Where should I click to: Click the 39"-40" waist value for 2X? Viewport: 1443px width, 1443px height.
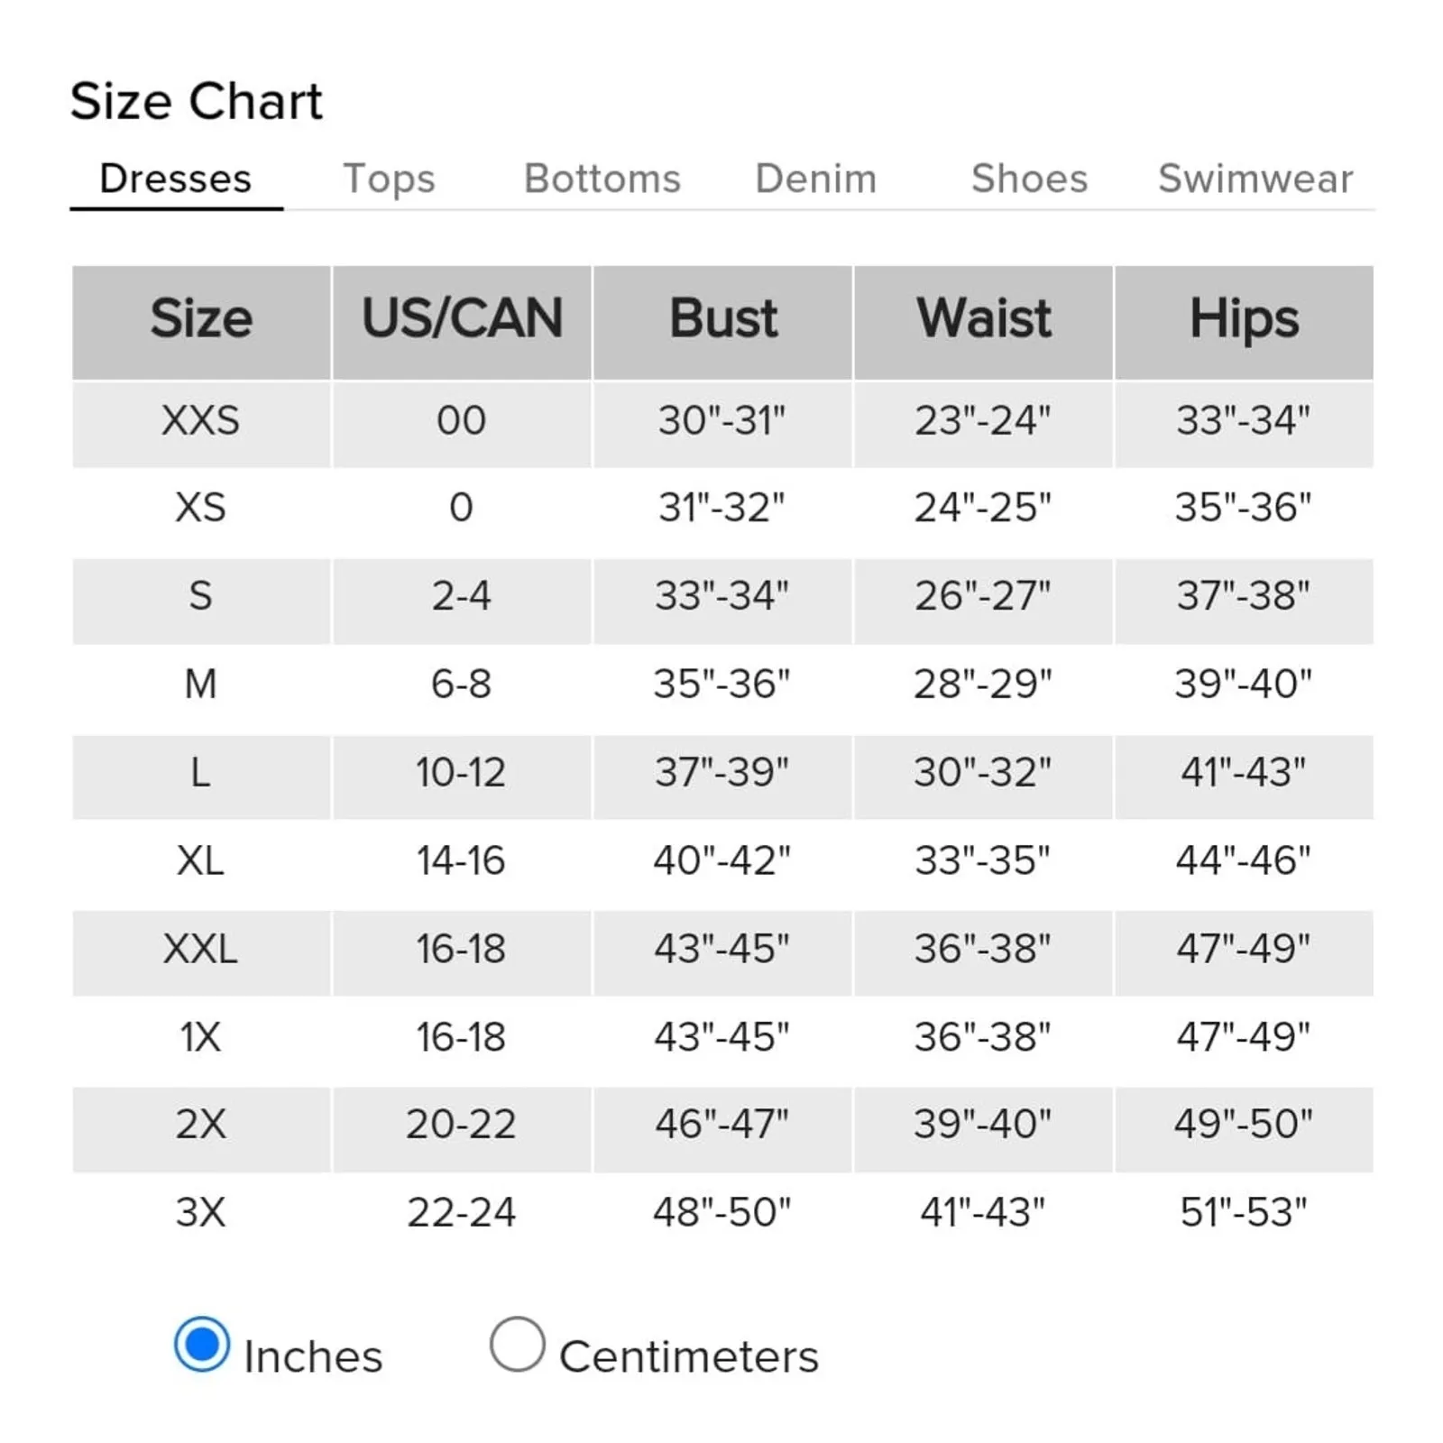(x=983, y=1126)
